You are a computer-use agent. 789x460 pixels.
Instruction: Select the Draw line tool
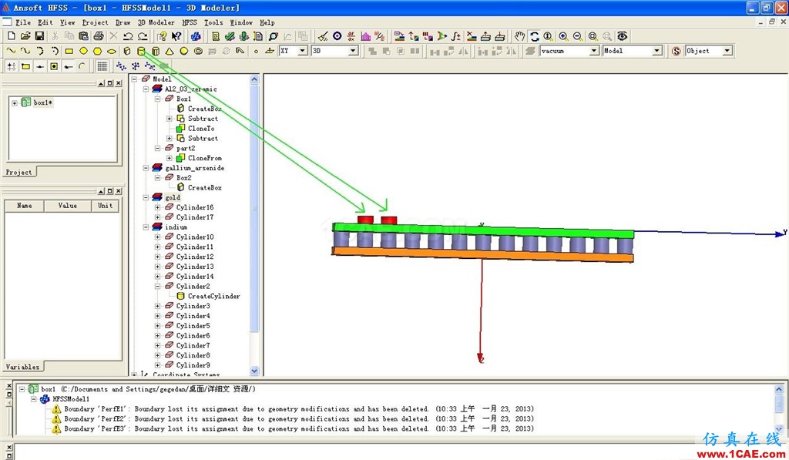(x=11, y=51)
